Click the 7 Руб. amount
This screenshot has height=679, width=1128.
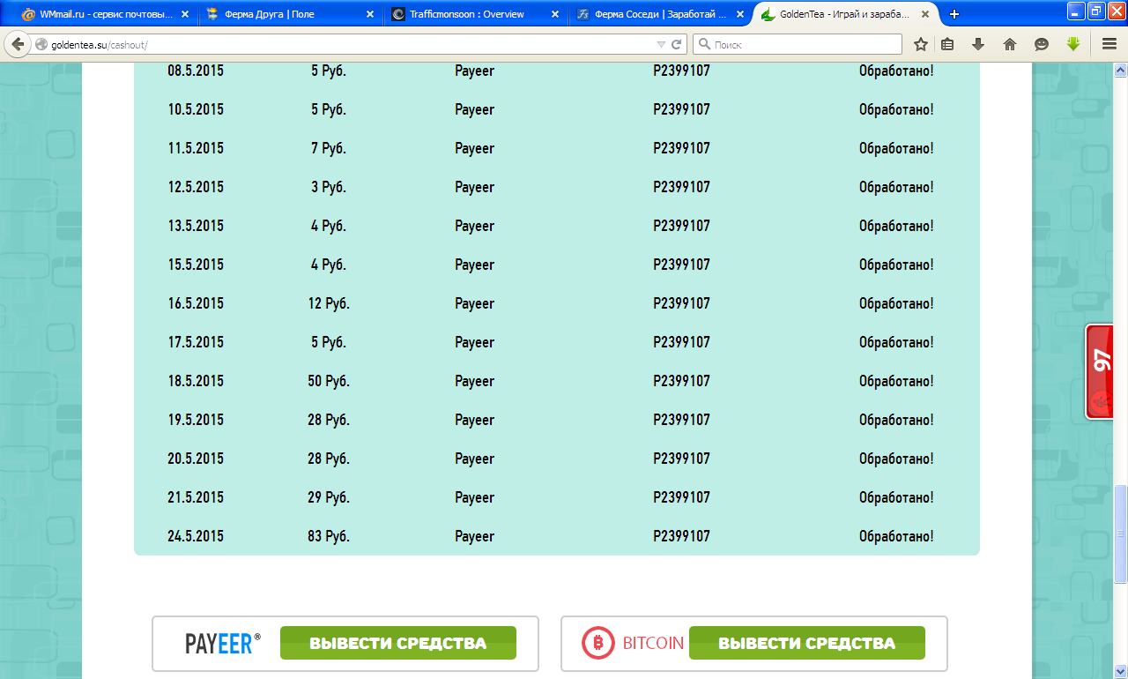coord(329,148)
